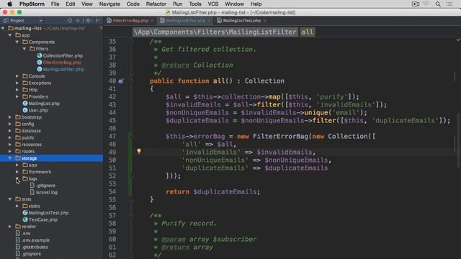Click the code inspection checkmark indicator
The width and height of the screenshot is (461, 259).
(458, 40)
